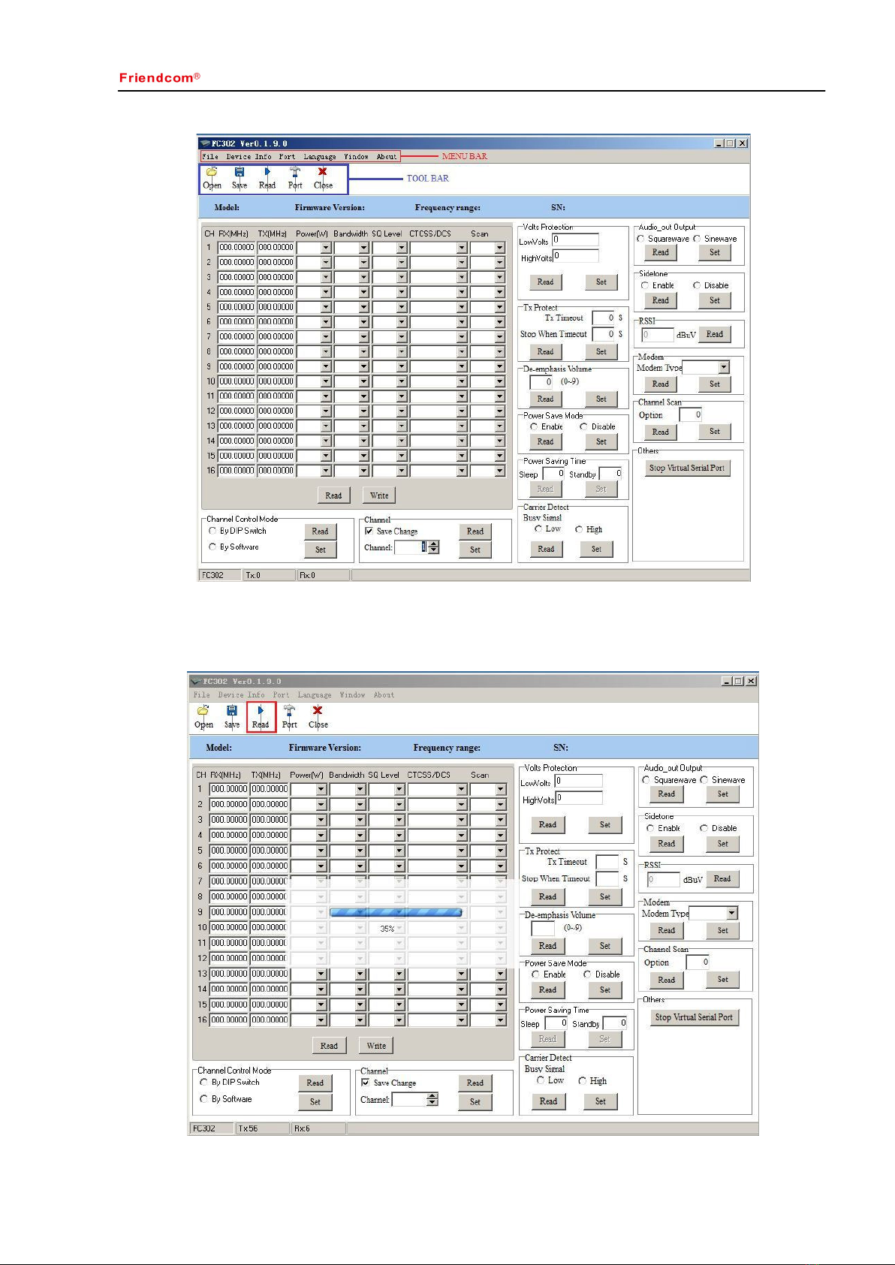Choose Squarewave audio output in the upper window

(640, 239)
